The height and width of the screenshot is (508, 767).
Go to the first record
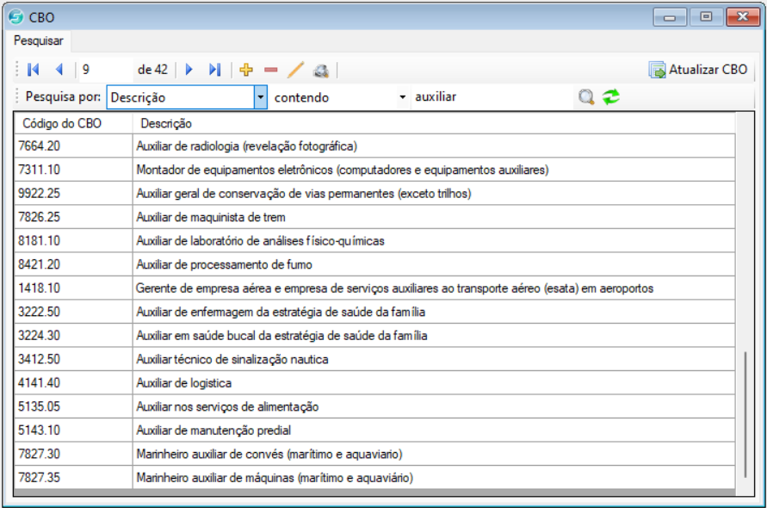point(34,70)
